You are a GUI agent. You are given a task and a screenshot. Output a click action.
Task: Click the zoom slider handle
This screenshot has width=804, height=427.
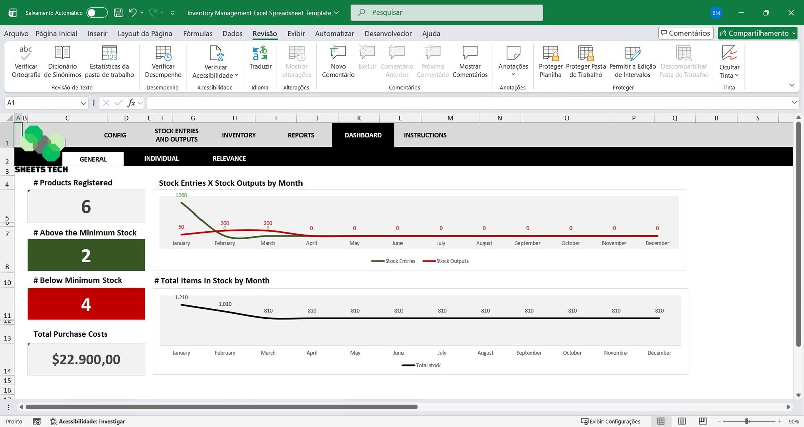pyautogui.click(x=747, y=421)
